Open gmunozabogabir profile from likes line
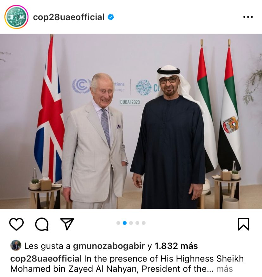 tap(109, 246)
